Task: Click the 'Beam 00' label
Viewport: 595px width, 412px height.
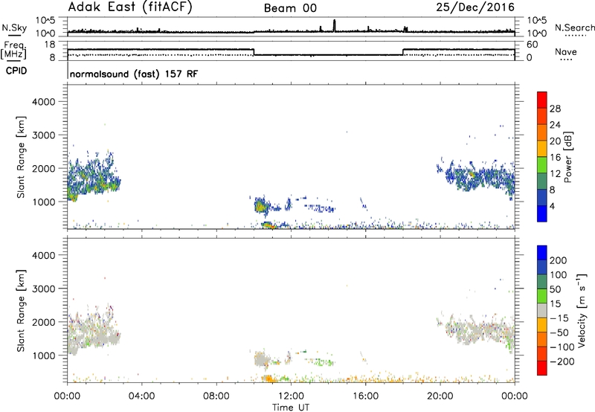Action: (x=290, y=8)
